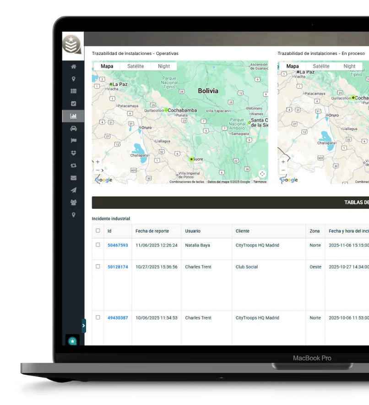
Task: Check the row checkbox for 50467593
Action: click(x=98, y=245)
